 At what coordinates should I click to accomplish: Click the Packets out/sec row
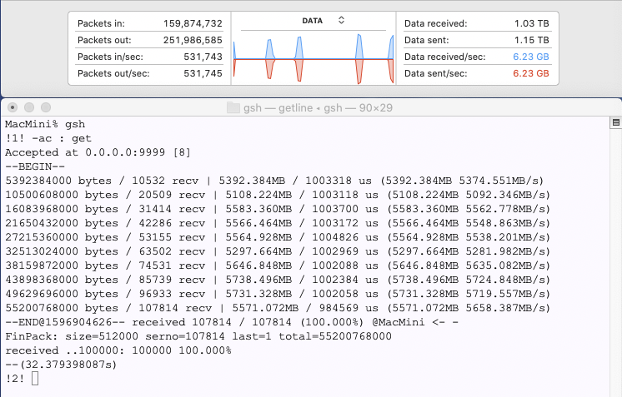click(x=148, y=73)
